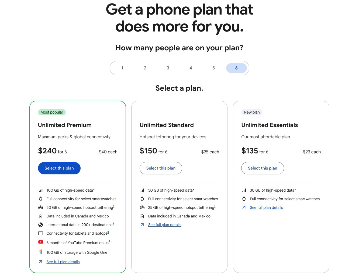Click the signal bars icon in Unlimited Premium
The image size is (359, 278).
click(x=40, y=190)
